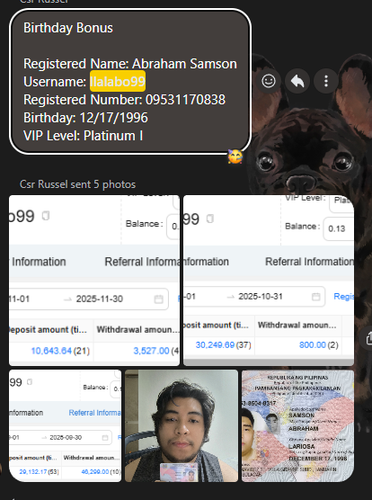The width and height of the screenshot is (372, 500).
Task: Click the 'Registered Name: Abraham Samson' line
Action: pyautogui.click(x=130, y=64)
